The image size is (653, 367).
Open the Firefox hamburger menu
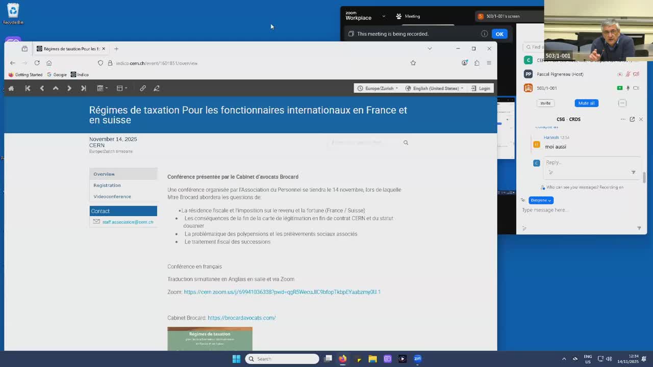[x=489, y=63]
